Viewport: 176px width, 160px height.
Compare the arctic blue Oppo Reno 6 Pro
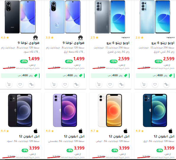click(x=166, y=84)
